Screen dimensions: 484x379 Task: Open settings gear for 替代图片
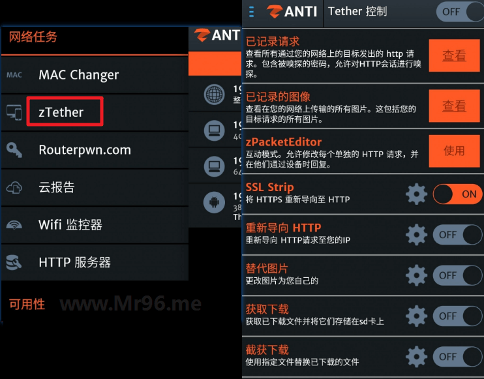(416, 275)
